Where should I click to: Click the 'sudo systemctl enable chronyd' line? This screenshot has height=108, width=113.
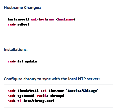point(36,96)
